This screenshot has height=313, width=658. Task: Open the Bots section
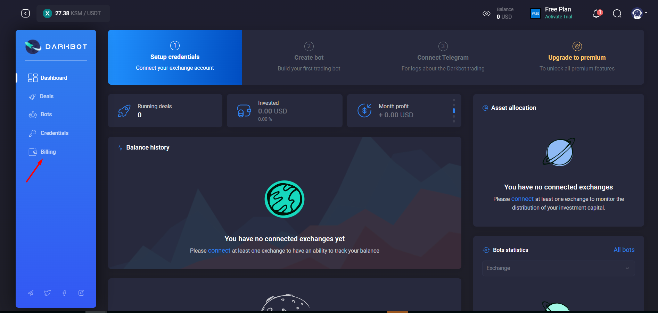[32, 114]
